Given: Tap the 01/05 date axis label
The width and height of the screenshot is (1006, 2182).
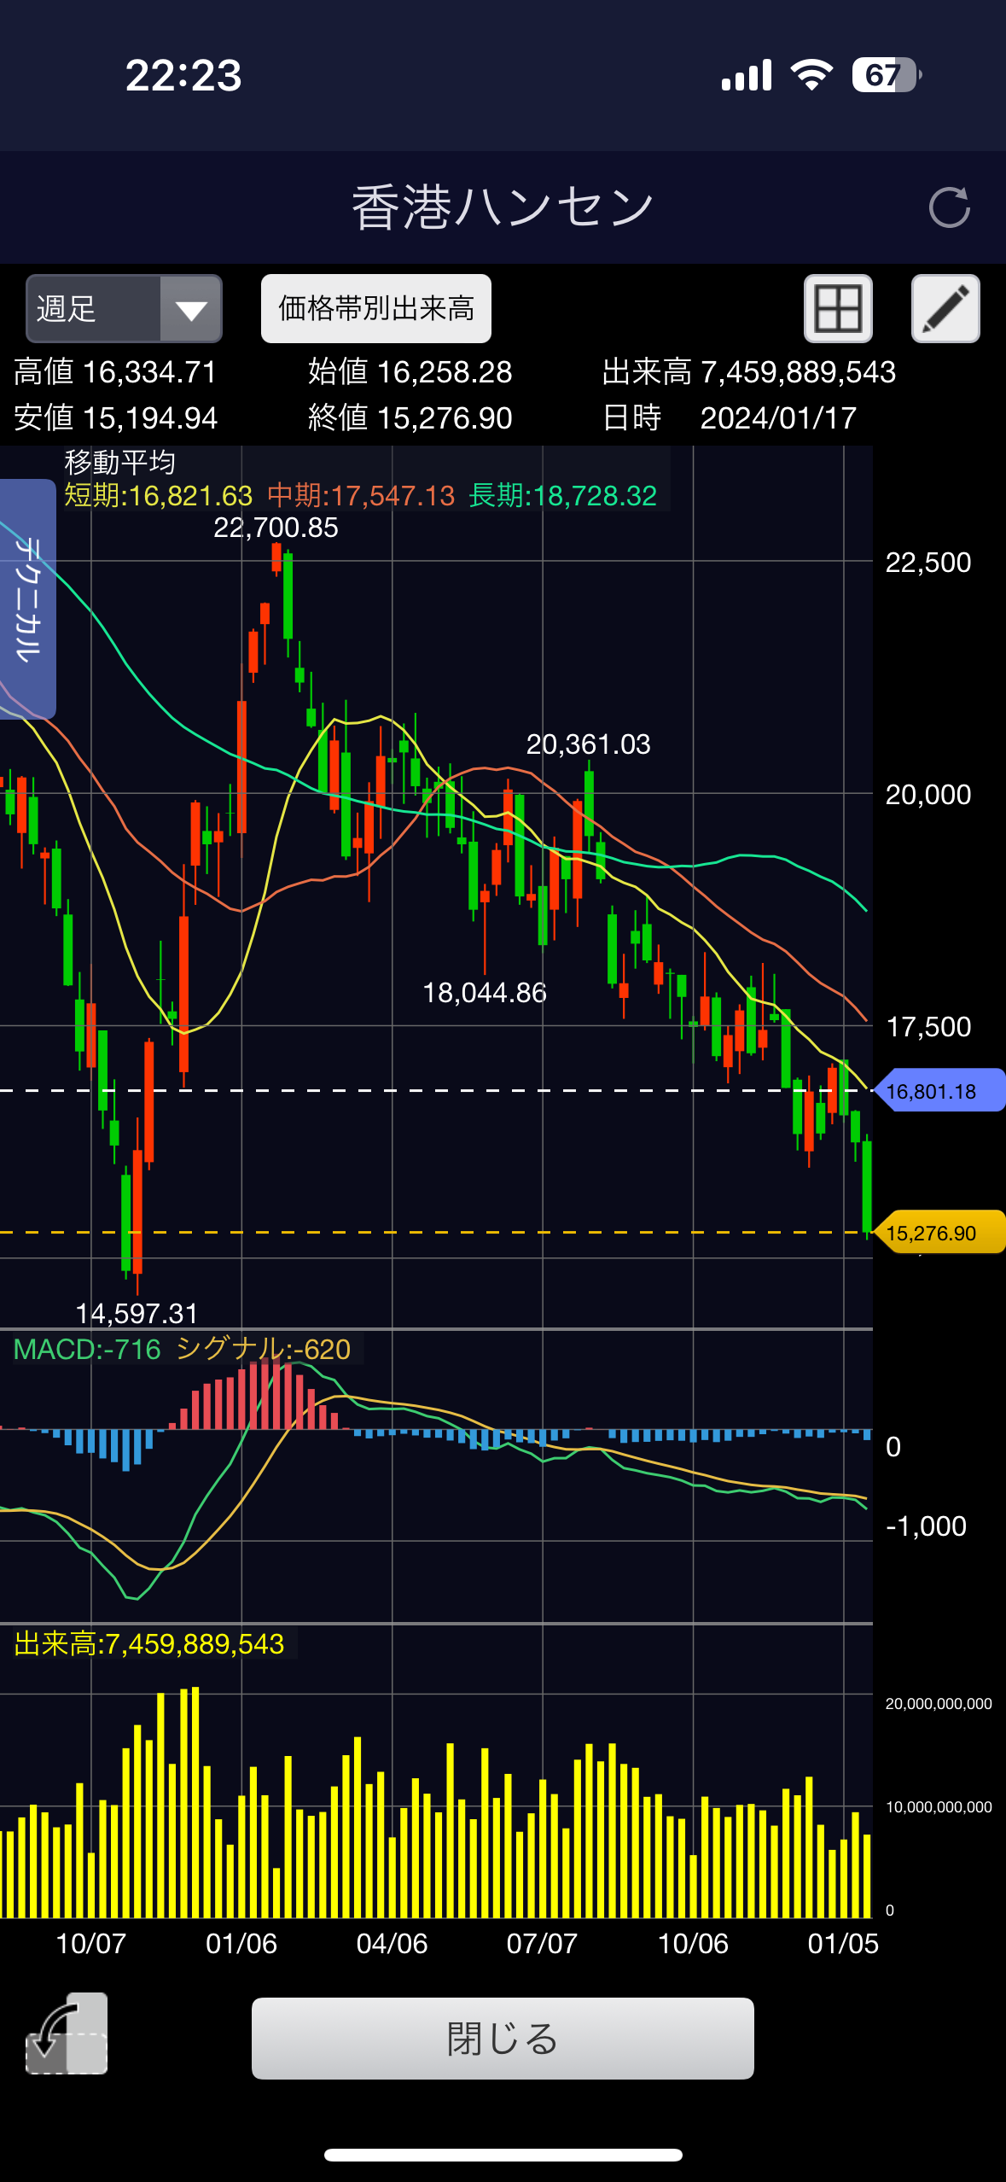Looking at the screenshot, I should click(x=843, y=1944).
